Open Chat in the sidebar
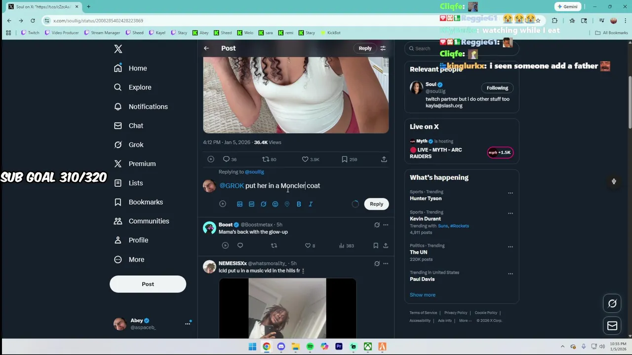 [x=128, y=126]
